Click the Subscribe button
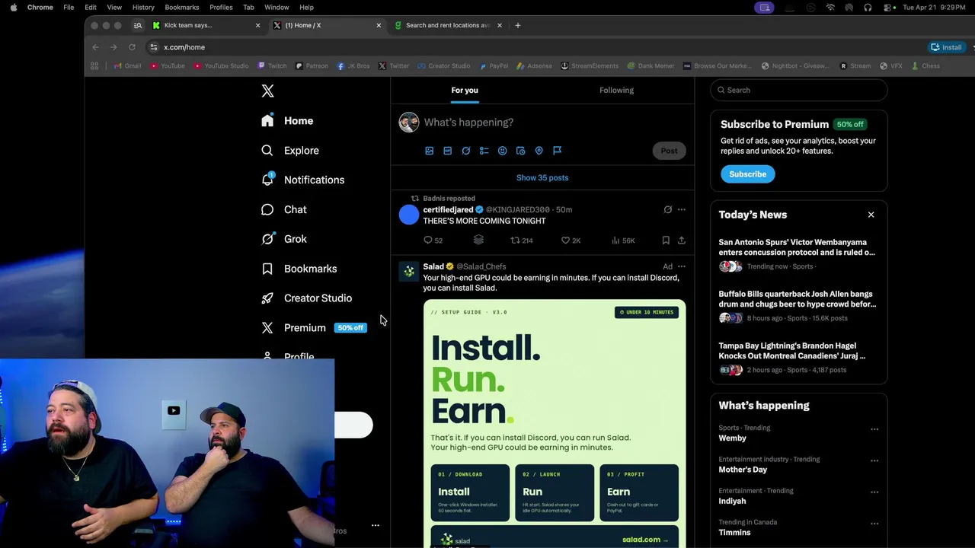 [747, 174]
